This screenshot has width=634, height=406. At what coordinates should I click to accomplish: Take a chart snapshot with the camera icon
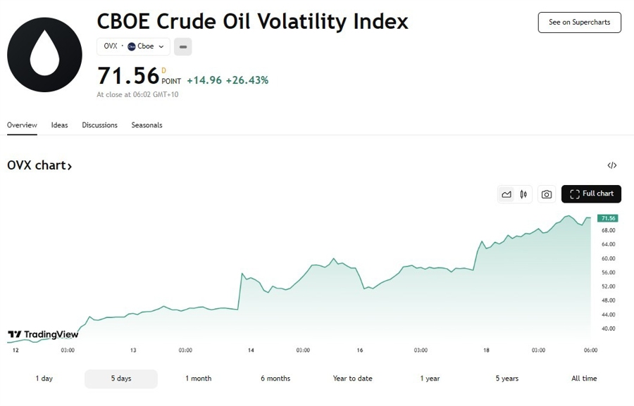[x=547, y=194]
